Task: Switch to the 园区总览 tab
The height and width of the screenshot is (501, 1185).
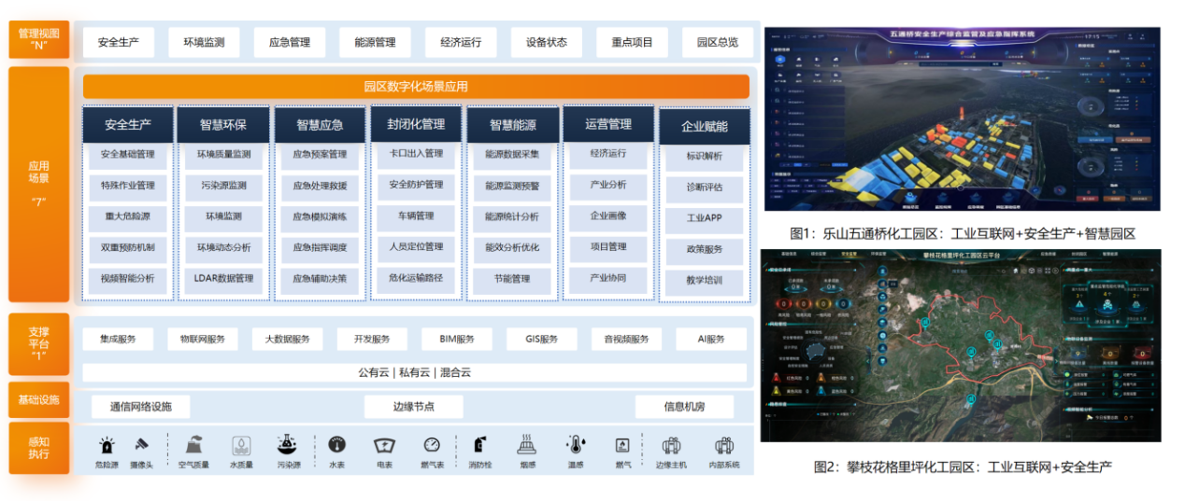Action: 717,42
